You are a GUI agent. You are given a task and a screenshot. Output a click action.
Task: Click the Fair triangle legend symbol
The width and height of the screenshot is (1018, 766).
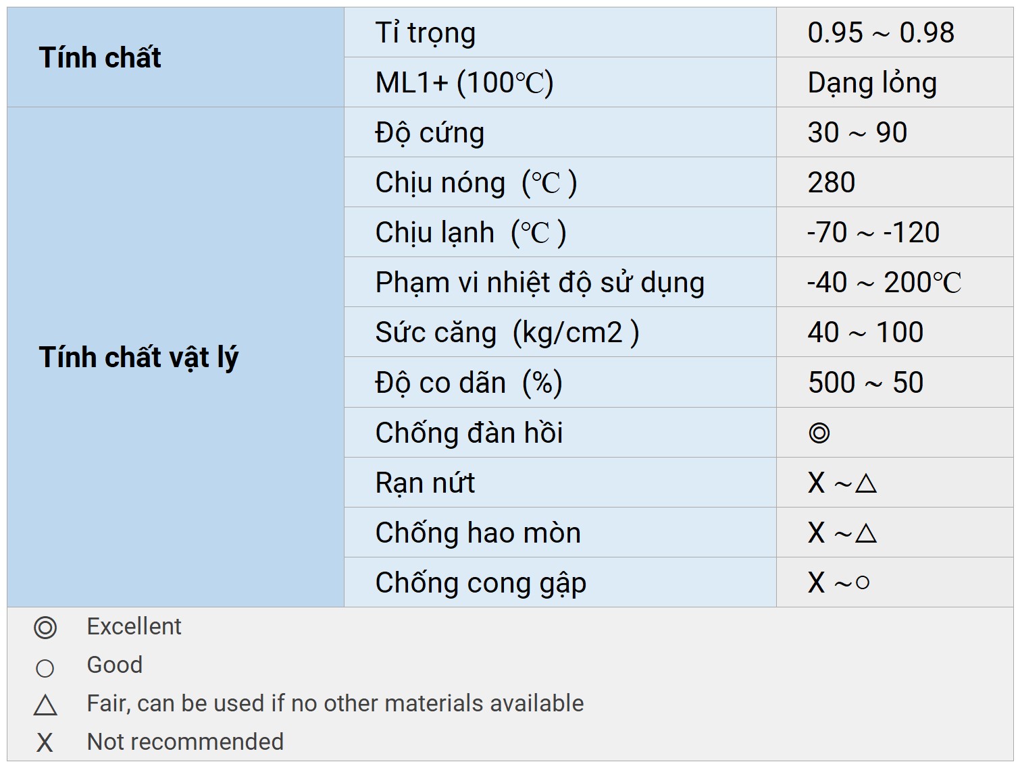45,705
